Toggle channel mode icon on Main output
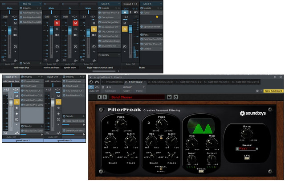 click(136, 12)
